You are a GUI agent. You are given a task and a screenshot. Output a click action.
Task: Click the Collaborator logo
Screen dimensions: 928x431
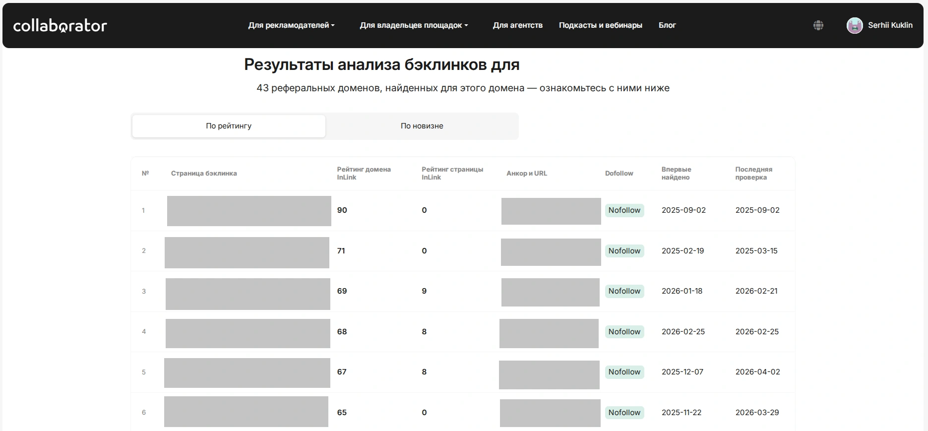[60, 26]
